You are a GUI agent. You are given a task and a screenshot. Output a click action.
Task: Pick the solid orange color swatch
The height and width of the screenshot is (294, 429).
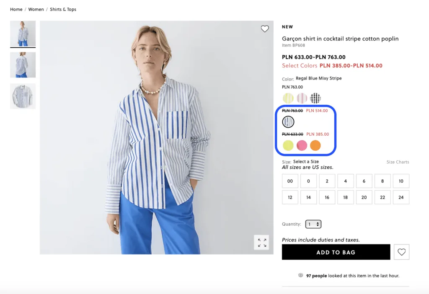tap(315, 145)
